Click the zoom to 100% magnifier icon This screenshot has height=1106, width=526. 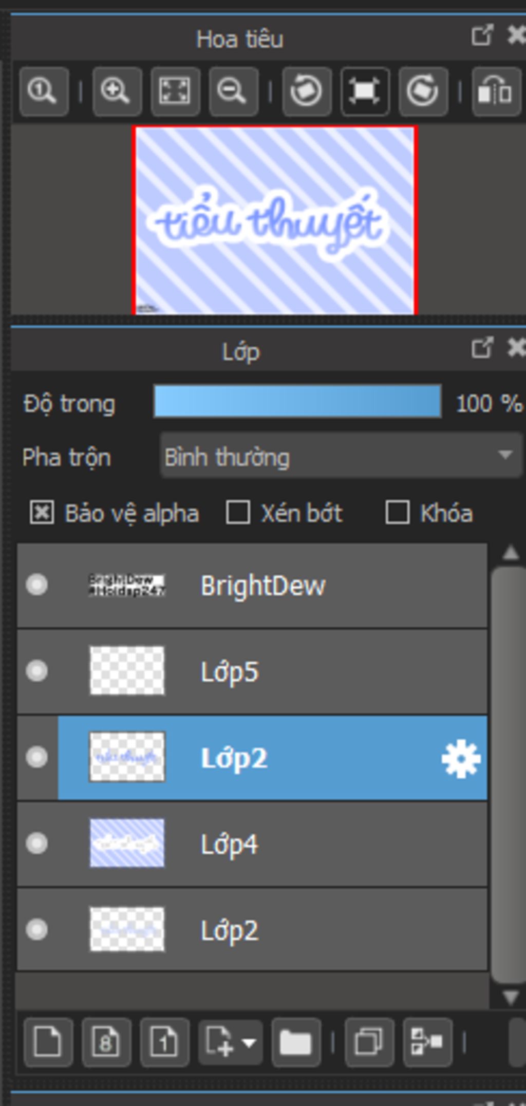44,91
